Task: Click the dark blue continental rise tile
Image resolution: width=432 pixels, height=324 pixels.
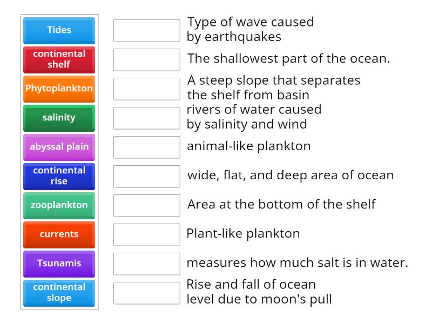Action: [58, 175]
